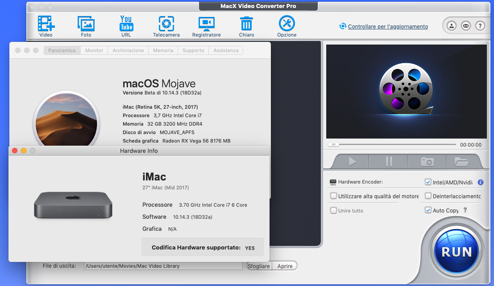
Task: Click the 3.70 GHz Intel Core i7 6 Core
Action: tap(213, 205)
